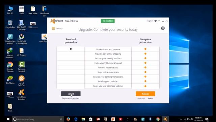Image resolution: width=216 pixels, height=122 pixels.
Task: Launch PDF To JPG Converter
Action: tap(22, 25)
